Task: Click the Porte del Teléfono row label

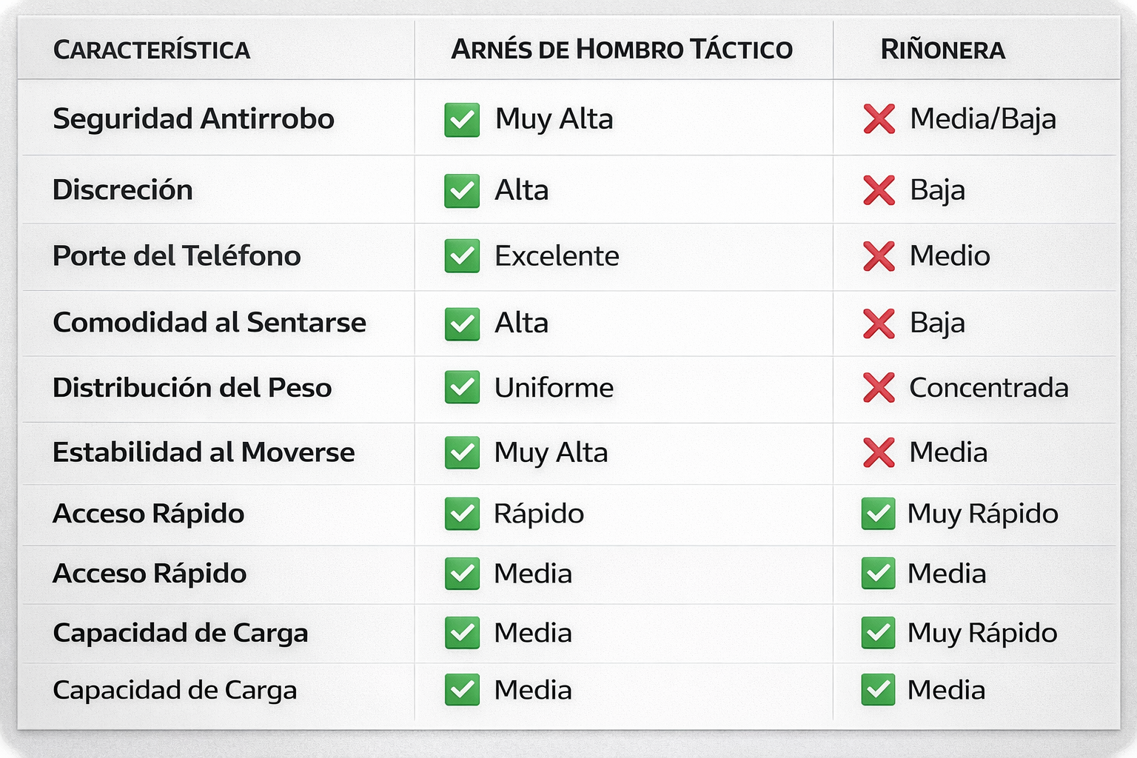Action: point(177,256)
